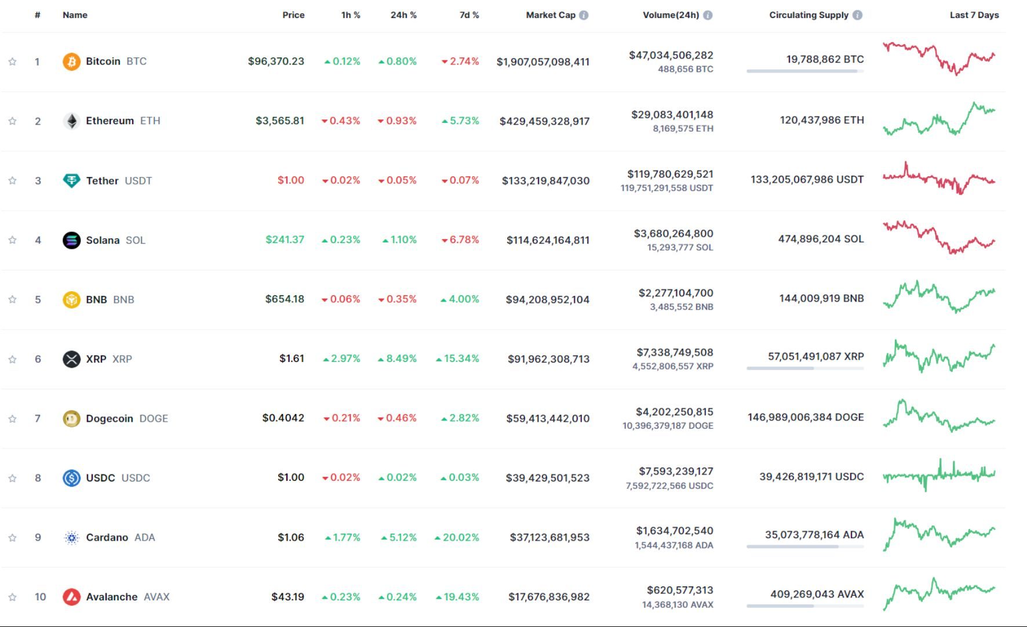This screenshot has height=627, width=1027.
Task: Click the Cardano logo icon
Action: [71, 538]
